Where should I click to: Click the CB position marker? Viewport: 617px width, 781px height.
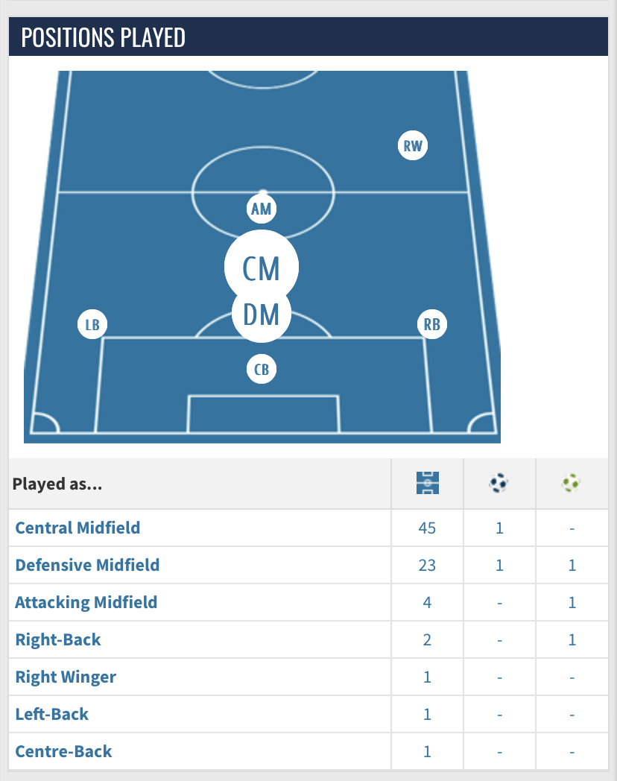coord(262,369)
